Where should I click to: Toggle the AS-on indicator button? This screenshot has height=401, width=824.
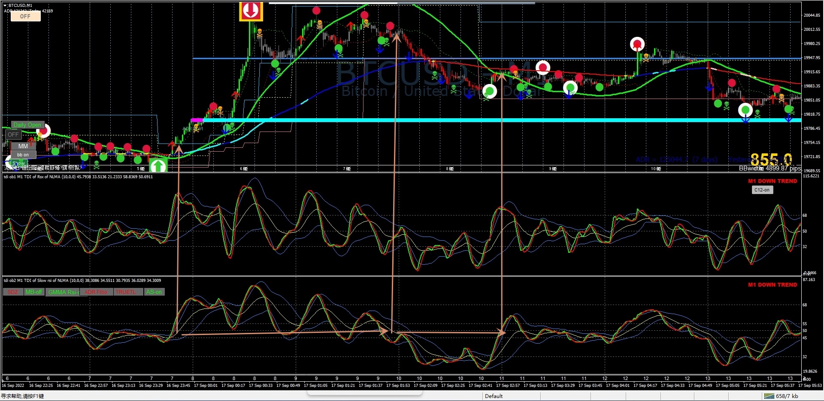tap(154, 292)
